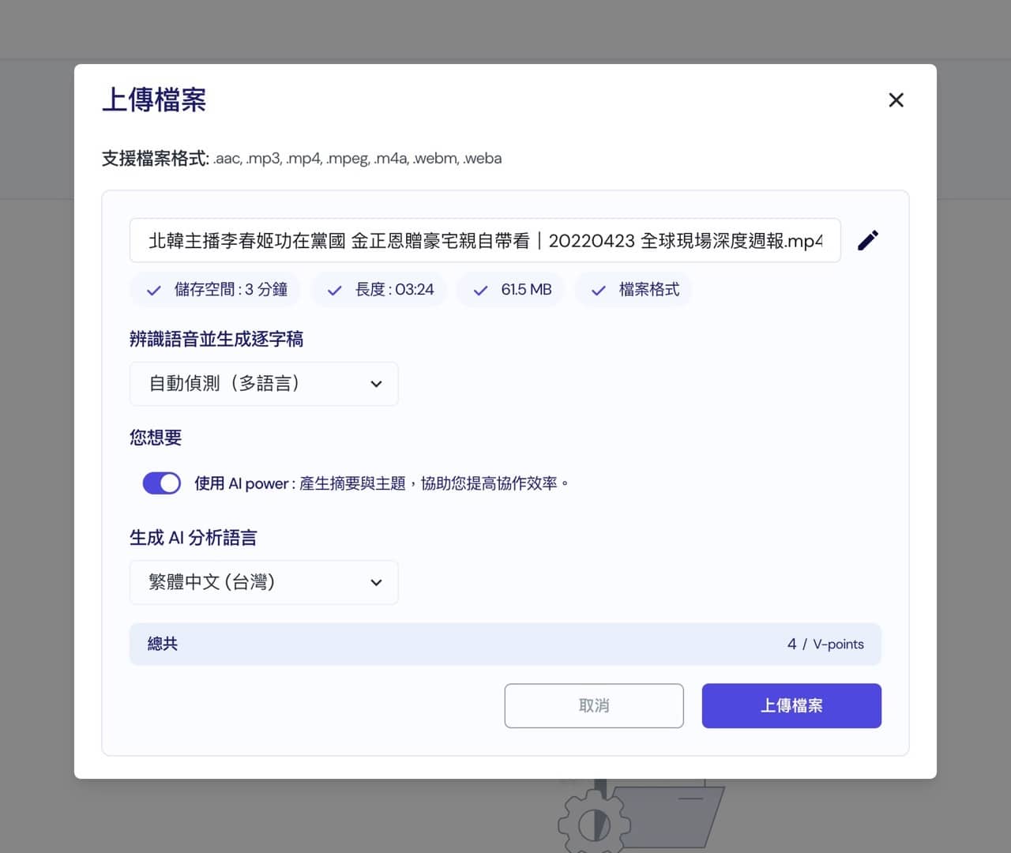Click the purple 上傳檔案 button

pyautogui.click(x=791, y=706)
